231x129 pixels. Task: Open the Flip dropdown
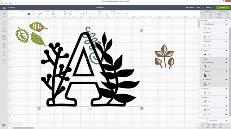[x=71, y=14]
